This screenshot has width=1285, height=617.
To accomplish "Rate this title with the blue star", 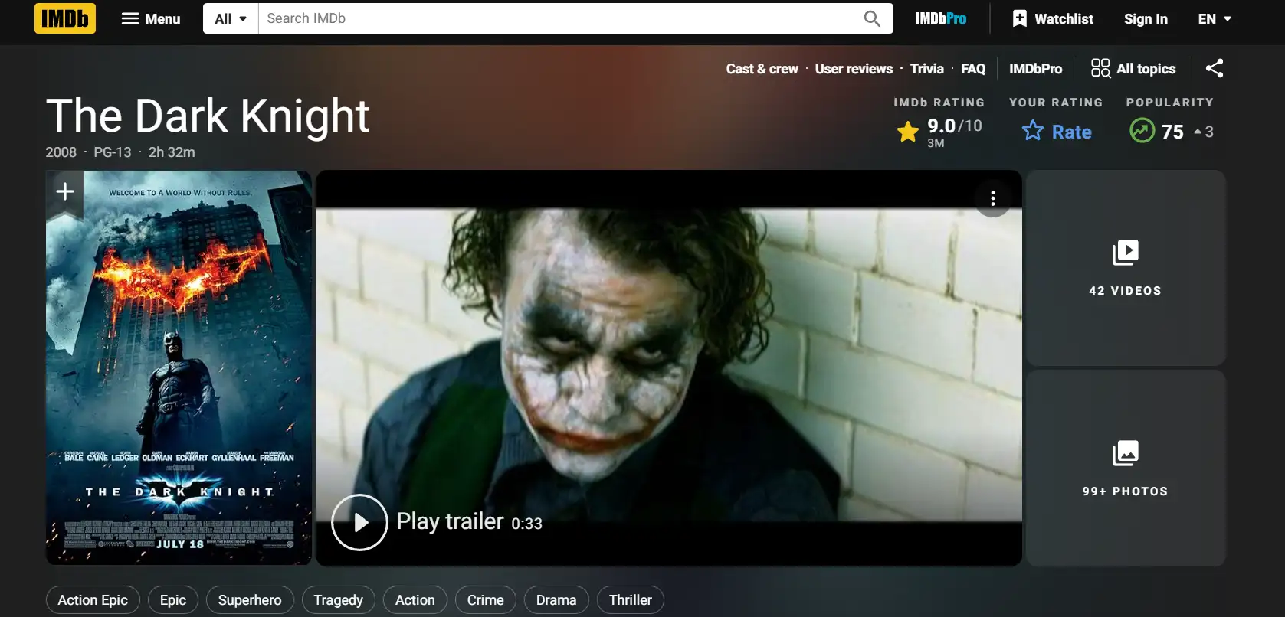I will click(x=1057, y=132).
